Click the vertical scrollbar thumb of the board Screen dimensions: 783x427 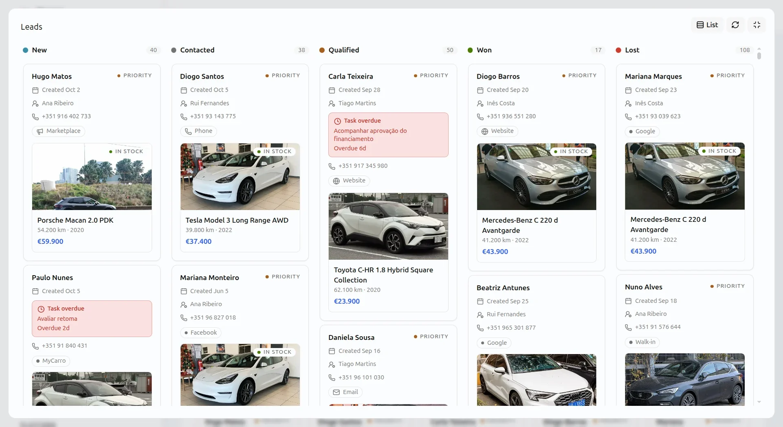759,55
